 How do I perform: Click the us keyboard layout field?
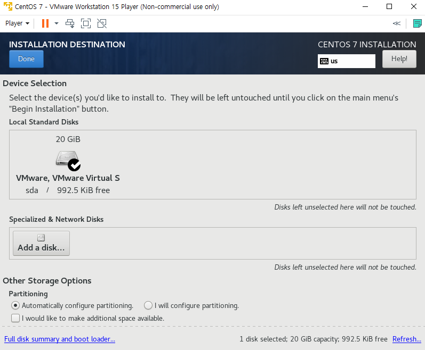[347, 61]
